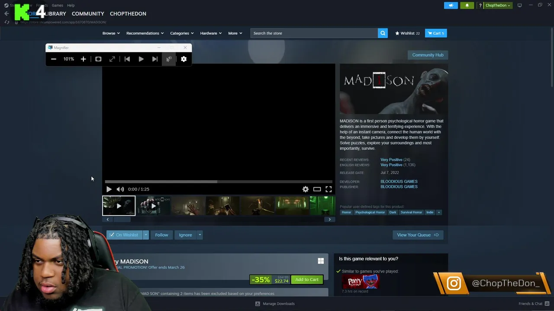Open Categories dropdown menu

[182, 33]
